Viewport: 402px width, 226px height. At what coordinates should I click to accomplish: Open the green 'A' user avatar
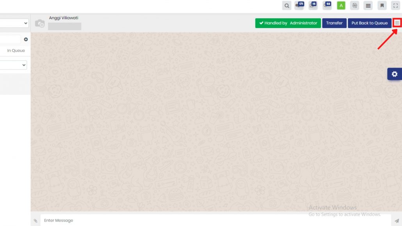click(x=341, y=5)
